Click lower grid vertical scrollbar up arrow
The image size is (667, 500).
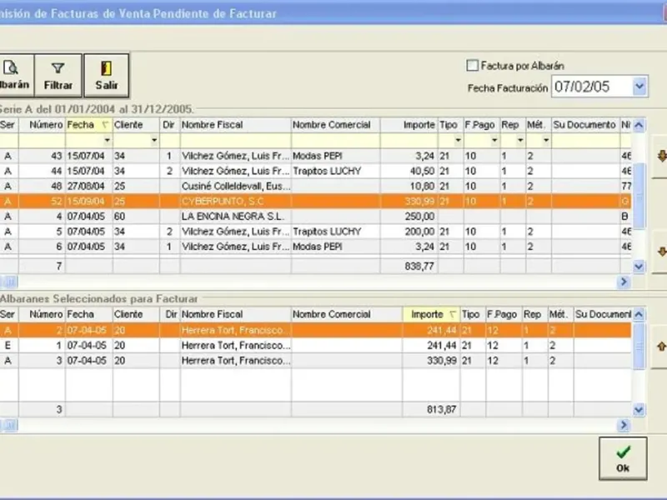(x=639, y=315)
